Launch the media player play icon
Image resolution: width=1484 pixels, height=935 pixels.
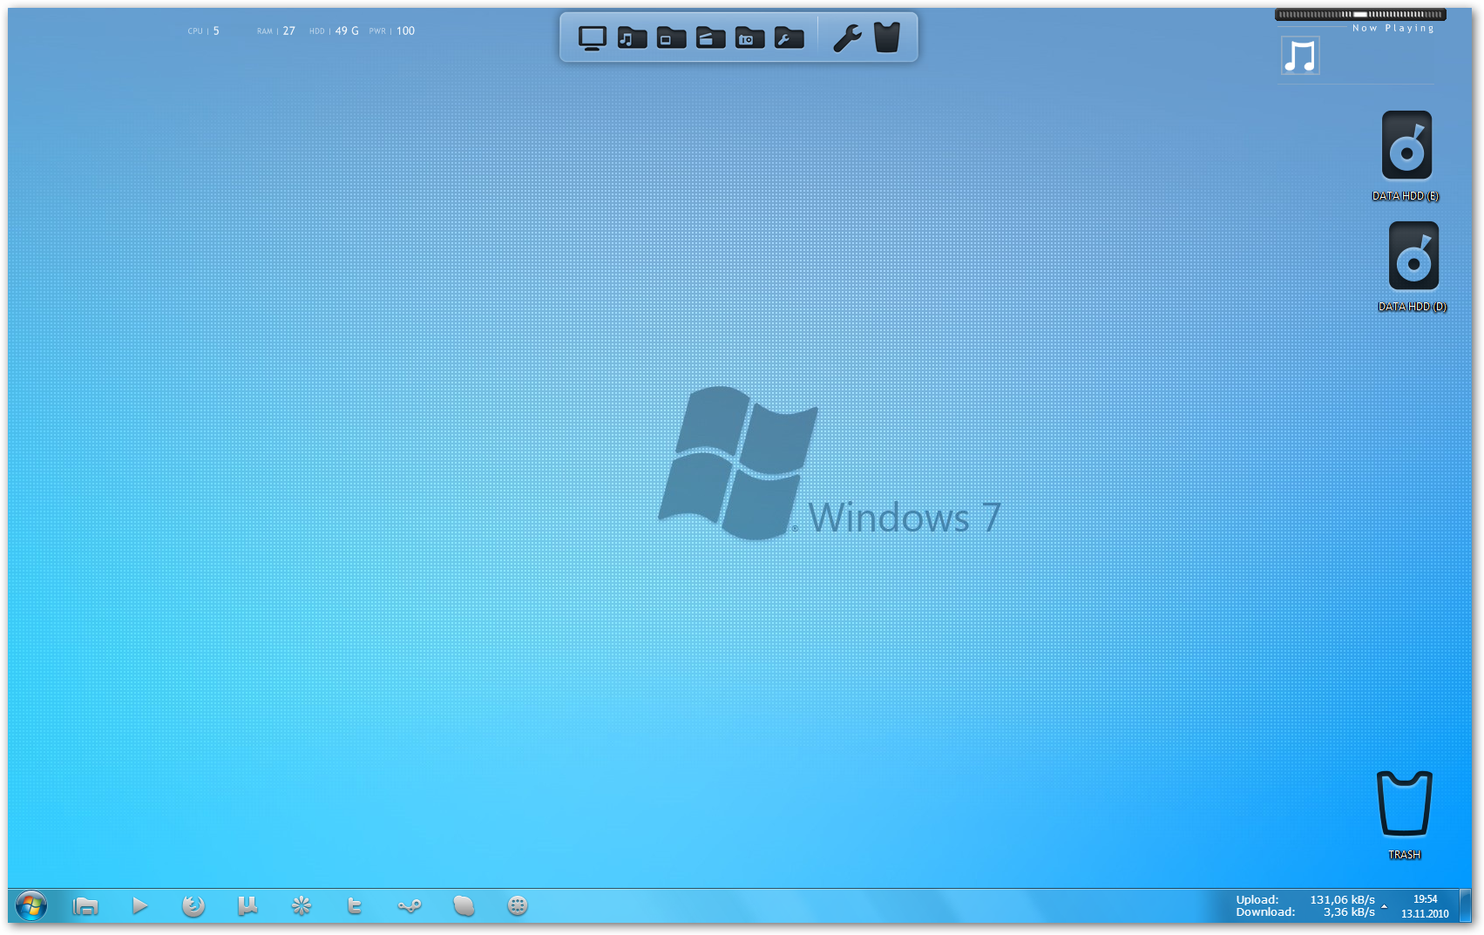click(139, 906)
